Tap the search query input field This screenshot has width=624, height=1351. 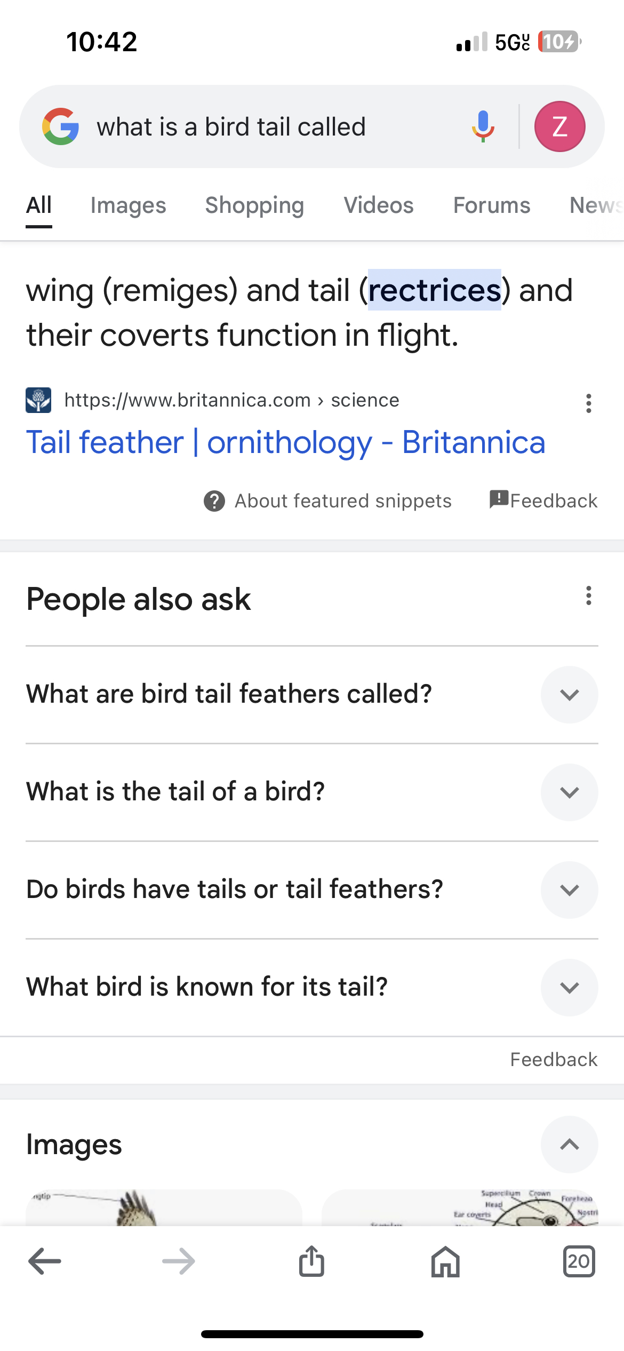coord(267,127)
